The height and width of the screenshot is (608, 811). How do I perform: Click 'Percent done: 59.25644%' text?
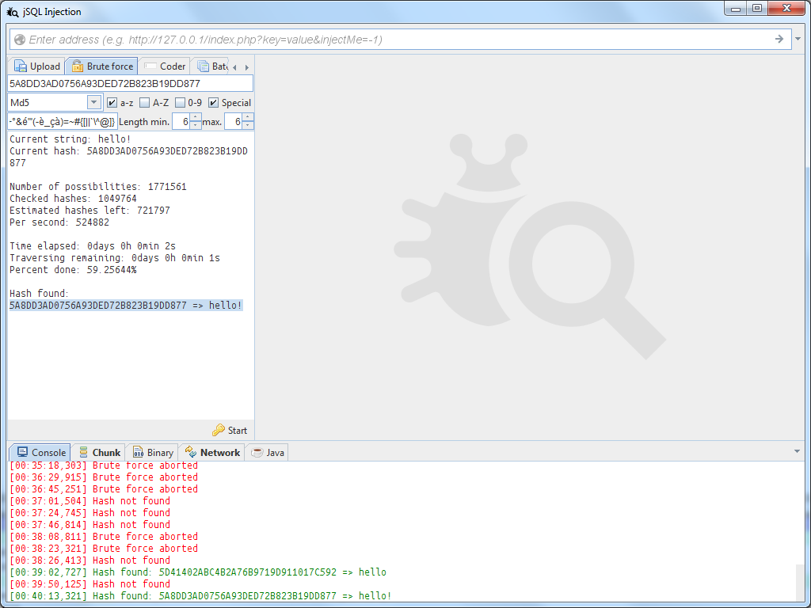point(73,269)
